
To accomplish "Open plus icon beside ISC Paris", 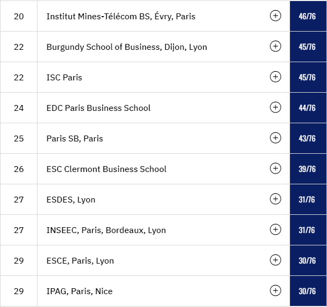I will point(276,77).
